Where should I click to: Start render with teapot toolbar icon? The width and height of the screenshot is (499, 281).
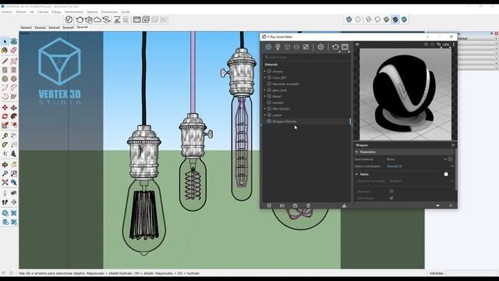coord(80,20)
